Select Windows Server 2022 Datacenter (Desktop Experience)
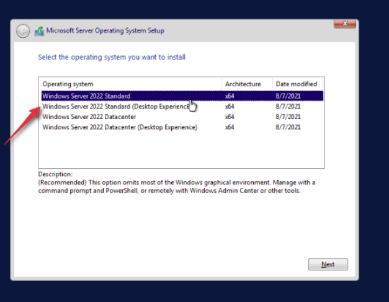The image size is (389, 302). (x=182, y=127)
